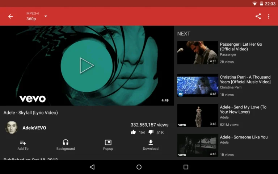Viewport: 278px width, 174px height.
Task: Click the 1M likes count
Action: click(x=142, y=132)
